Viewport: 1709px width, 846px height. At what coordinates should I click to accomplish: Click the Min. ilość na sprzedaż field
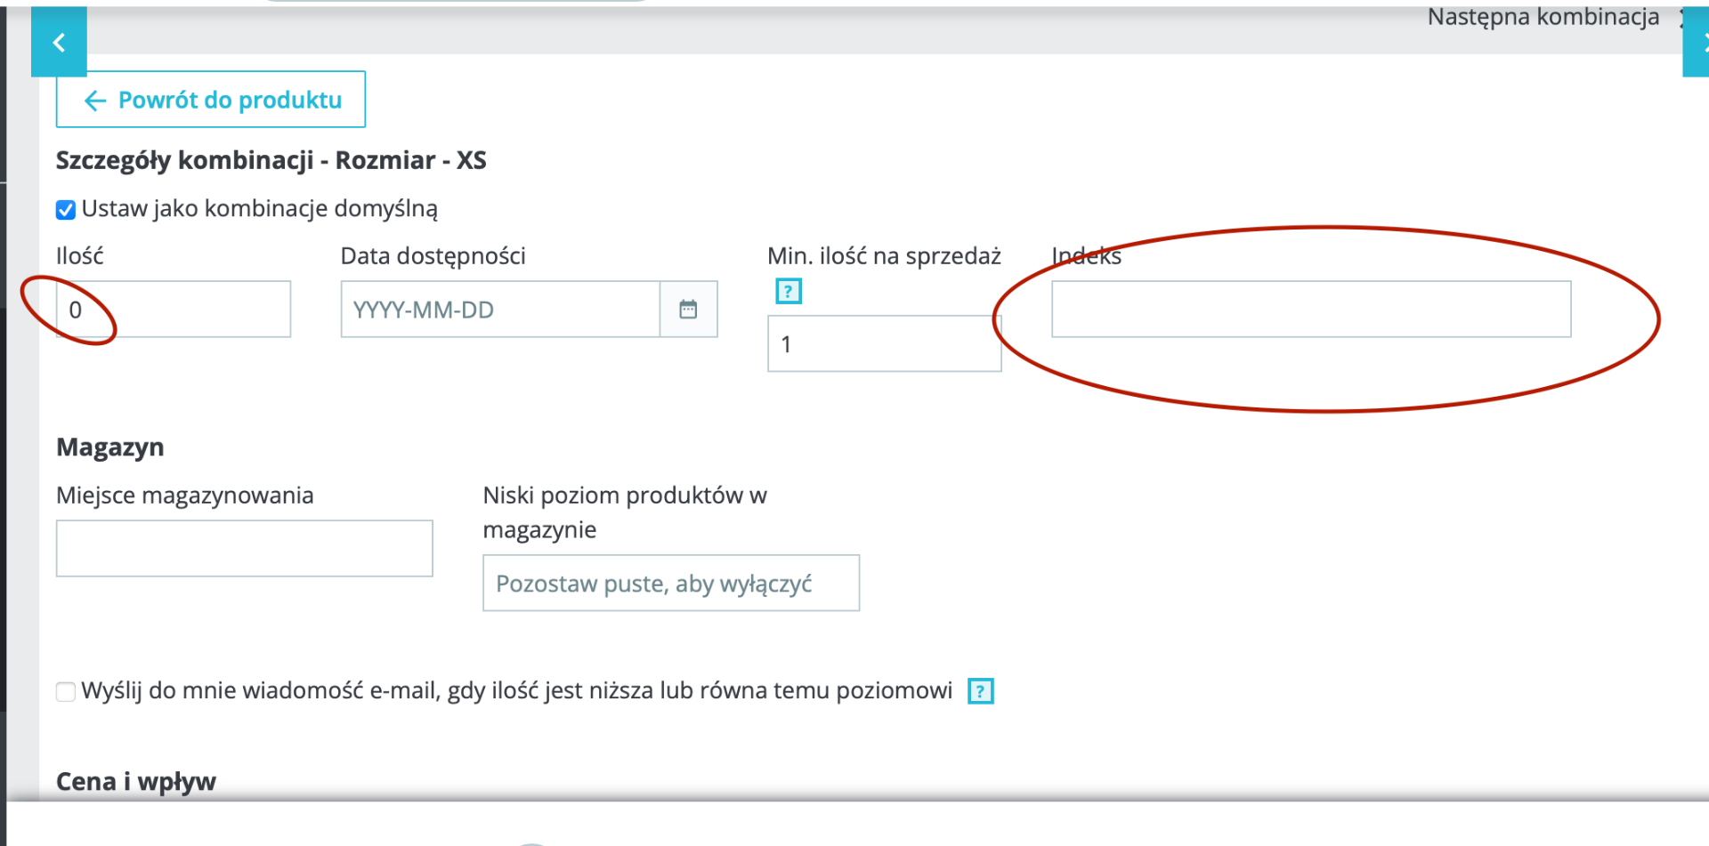tap(885, 343)
